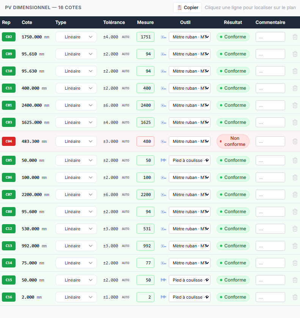Click the Résultat column header
The height and width of the screenshot is (318, 300).
pos(233,22)
